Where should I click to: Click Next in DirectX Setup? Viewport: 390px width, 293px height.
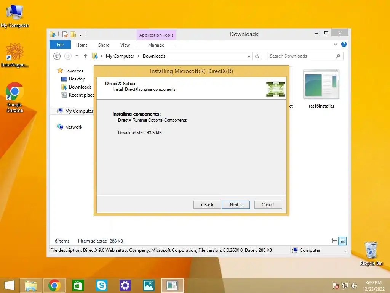tap(236, 205)
